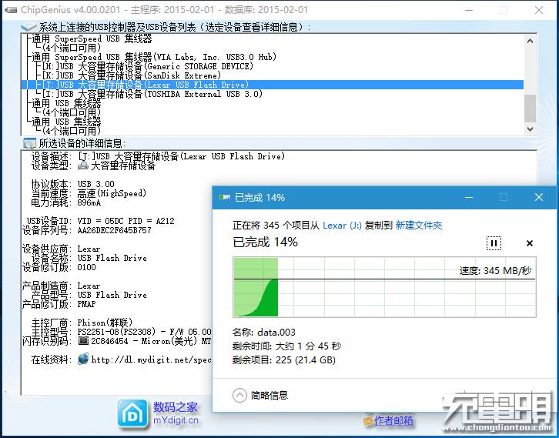The image size is (559, 438).
Task: Open the 作者邮箱 author email link
Action: point(389,421)
